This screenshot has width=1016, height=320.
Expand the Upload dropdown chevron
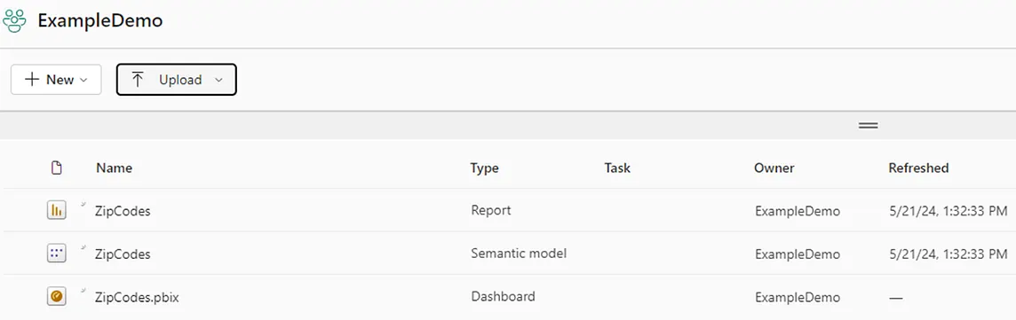tap(218, 80)
